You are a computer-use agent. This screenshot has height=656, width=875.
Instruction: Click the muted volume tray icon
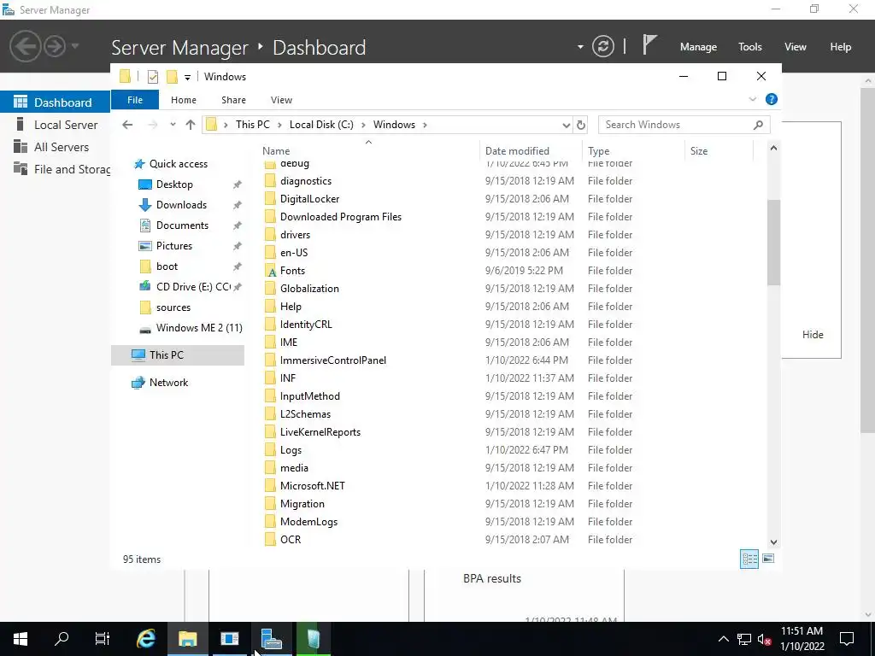(x=764, y=639)
